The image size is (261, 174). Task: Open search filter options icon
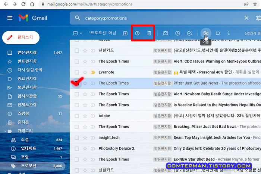[258, 18]
